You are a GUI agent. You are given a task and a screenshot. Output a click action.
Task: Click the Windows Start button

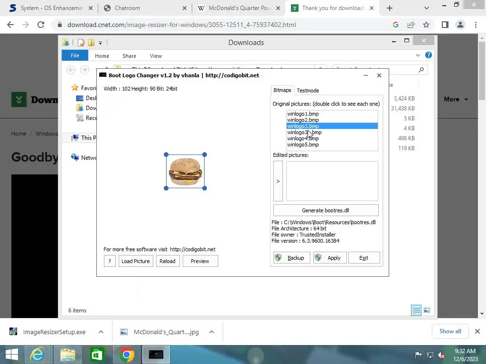click(12, 355)
